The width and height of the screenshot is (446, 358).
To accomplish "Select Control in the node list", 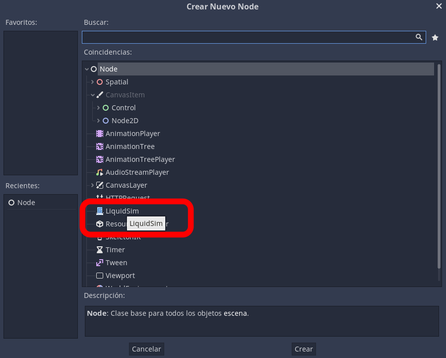I will (124, 108).
